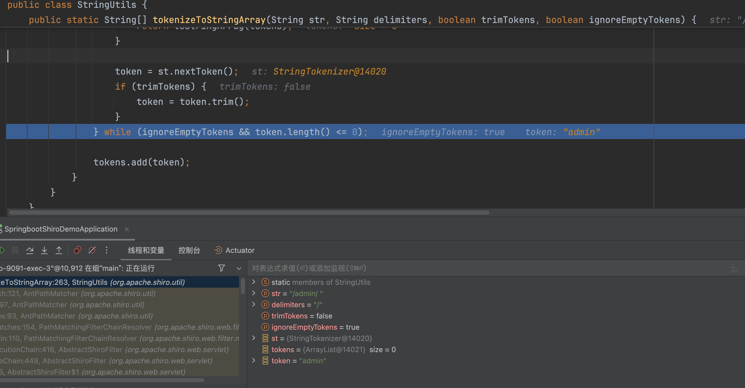This screenshot has height=388, width=745.
Task: Open the thread selector dropdown arrow
Action: [x=239, y=268]
